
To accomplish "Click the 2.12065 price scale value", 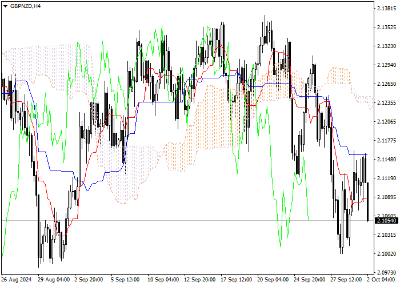I will coord(387,121).
